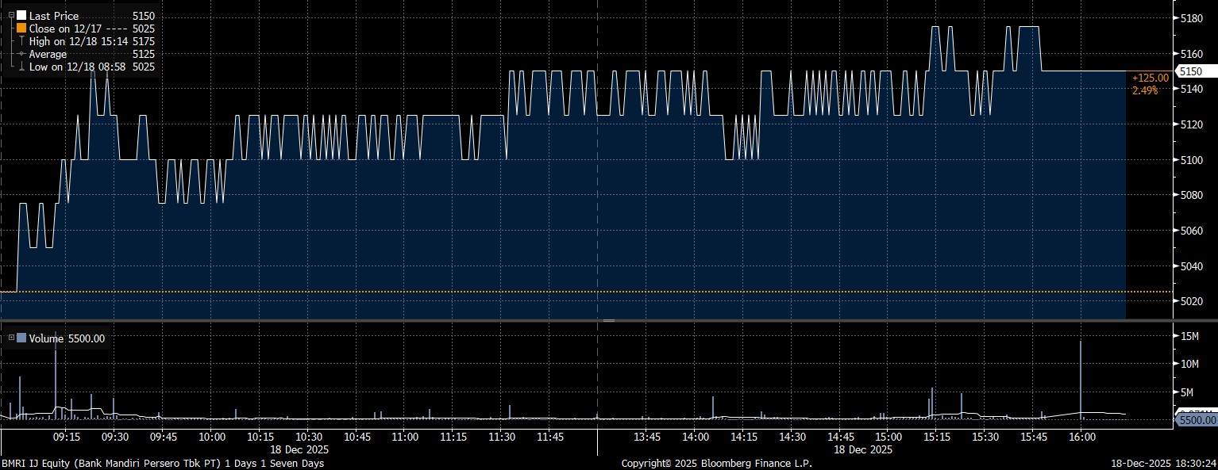Expand the Volume legend box
This screenshot has height=470, width=1218.
(10, 338)
